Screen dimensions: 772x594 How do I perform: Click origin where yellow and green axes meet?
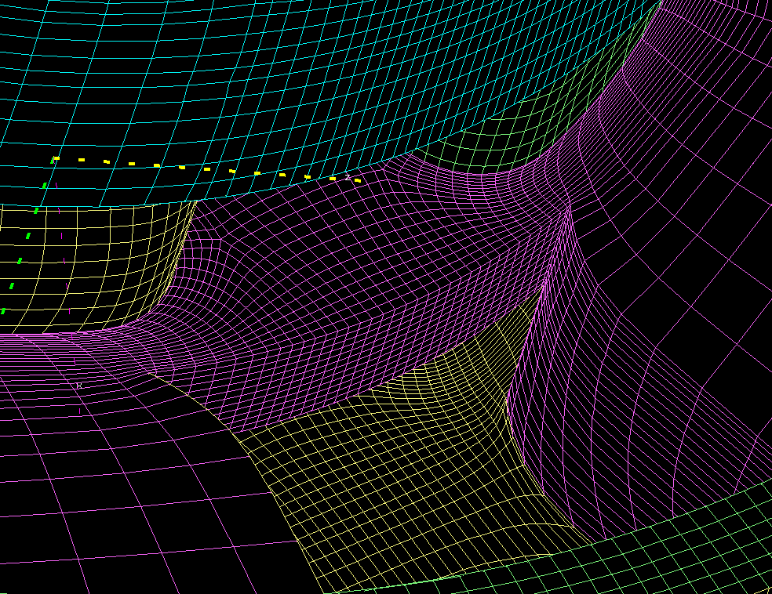pyautogui.click(x=55, y=159)
